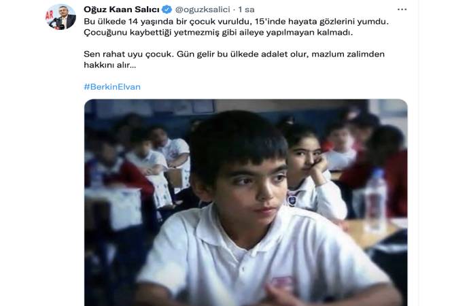Open the three-dot more options menu

point(402,10)
